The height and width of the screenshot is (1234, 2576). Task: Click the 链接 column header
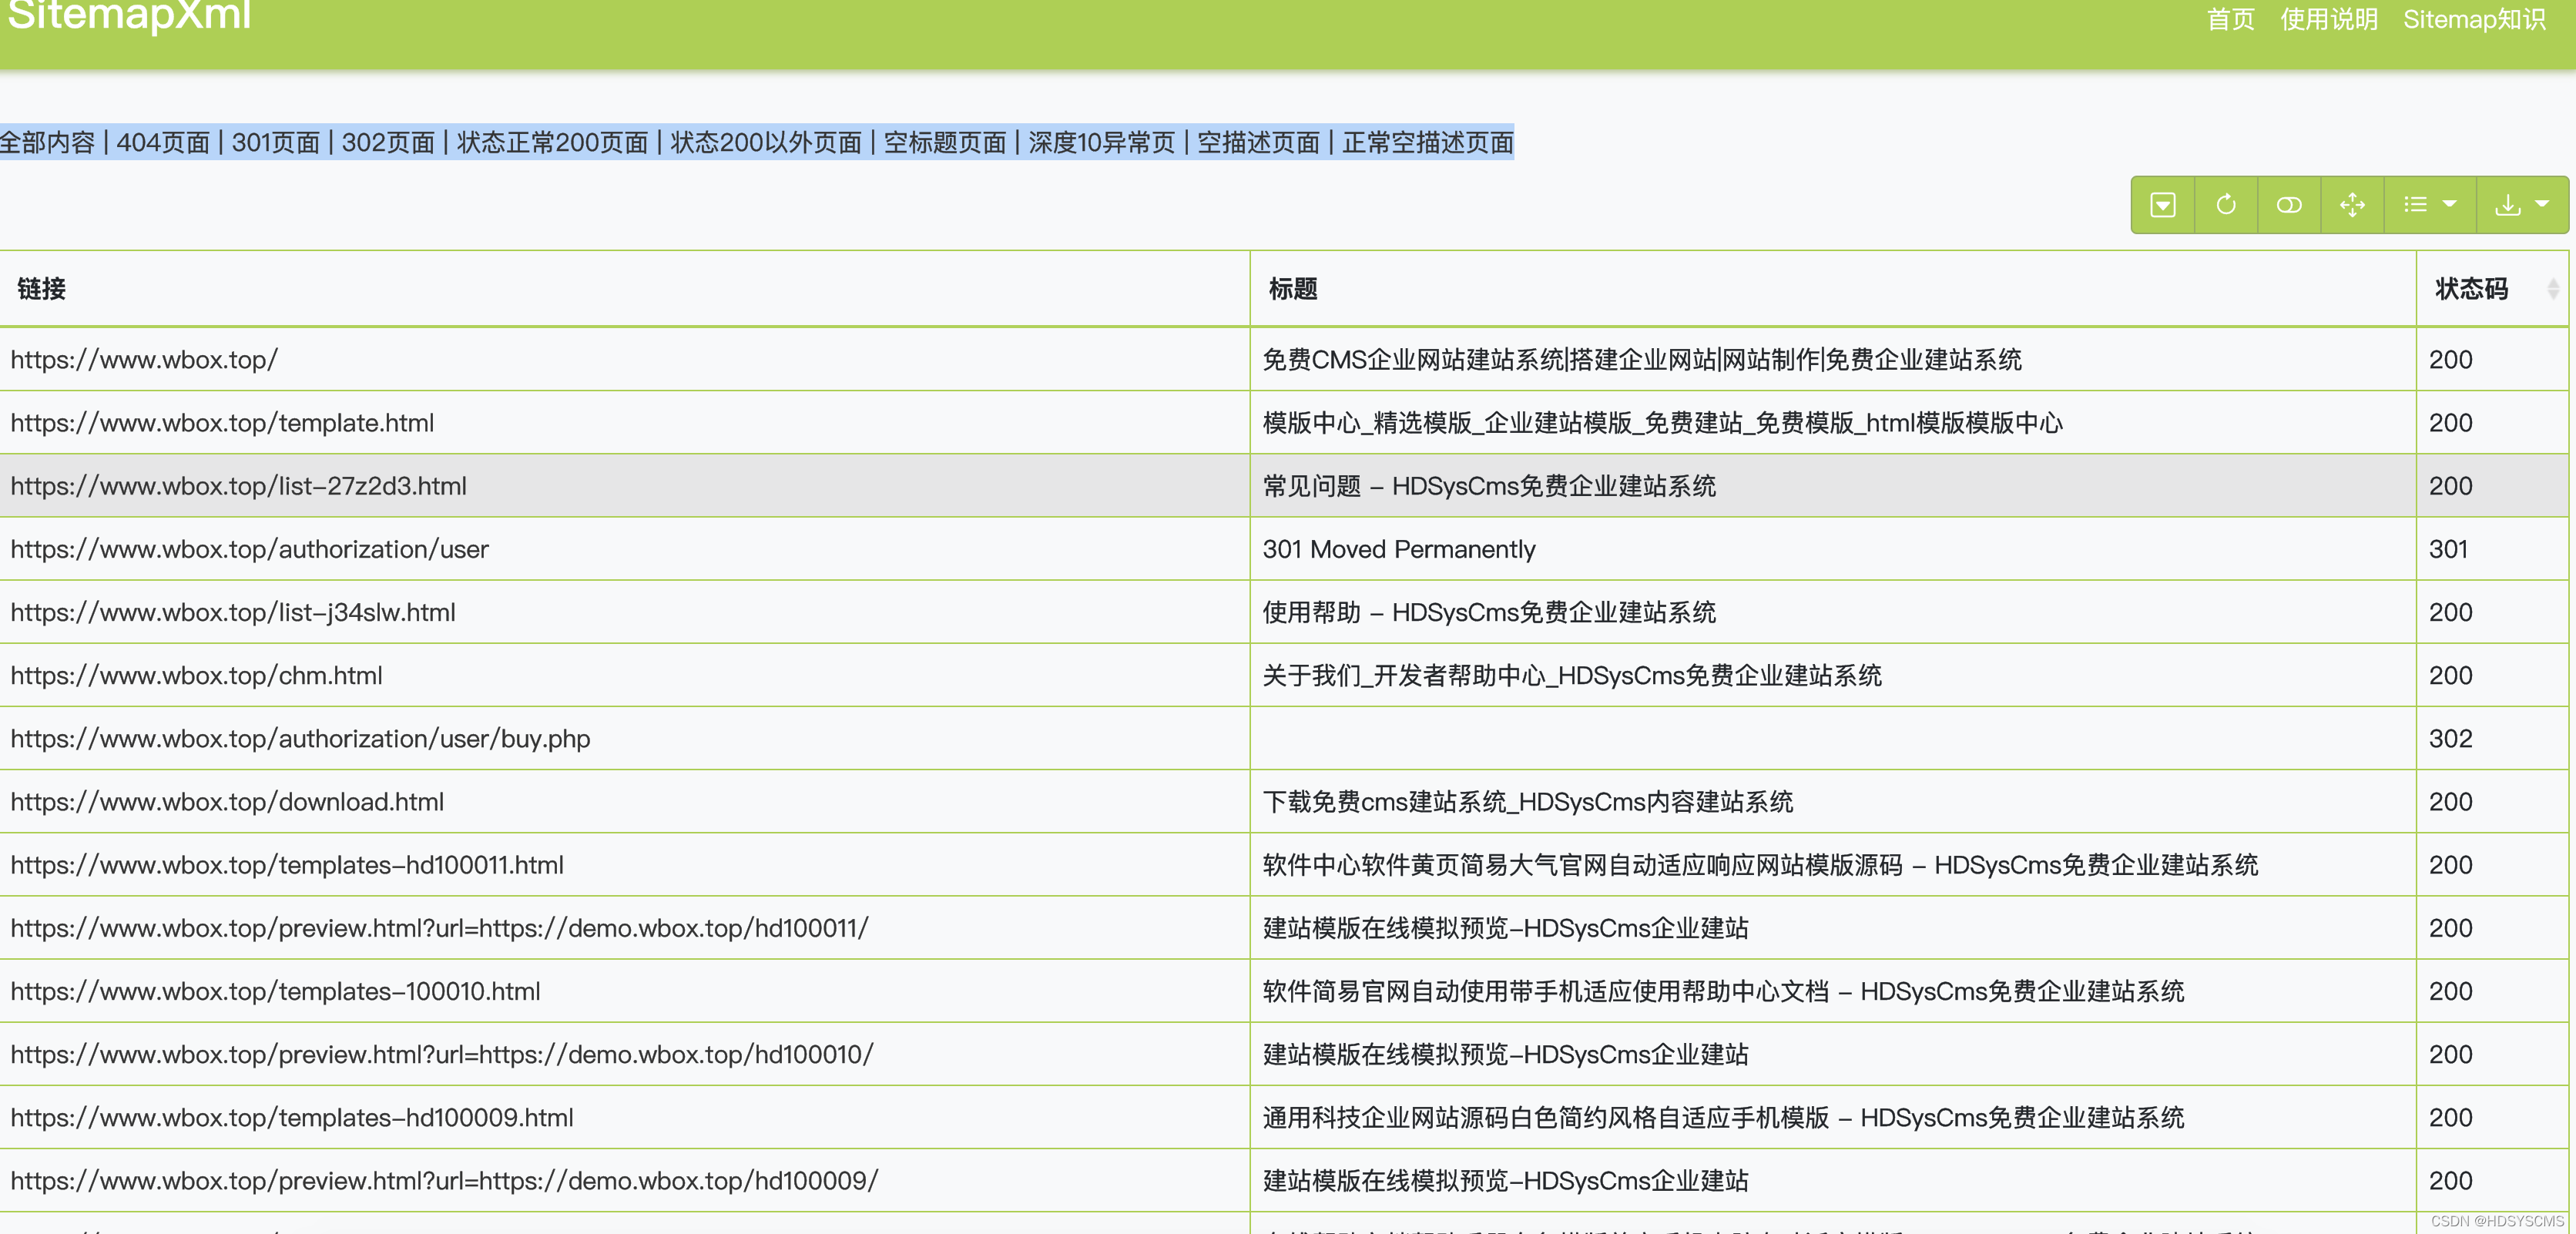(41, 289)
